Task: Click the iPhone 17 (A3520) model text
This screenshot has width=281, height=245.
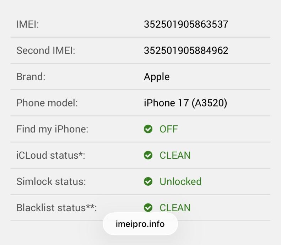Action: pos(185,103)
